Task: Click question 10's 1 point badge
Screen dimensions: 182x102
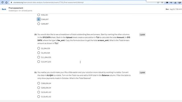Action: 142,35
